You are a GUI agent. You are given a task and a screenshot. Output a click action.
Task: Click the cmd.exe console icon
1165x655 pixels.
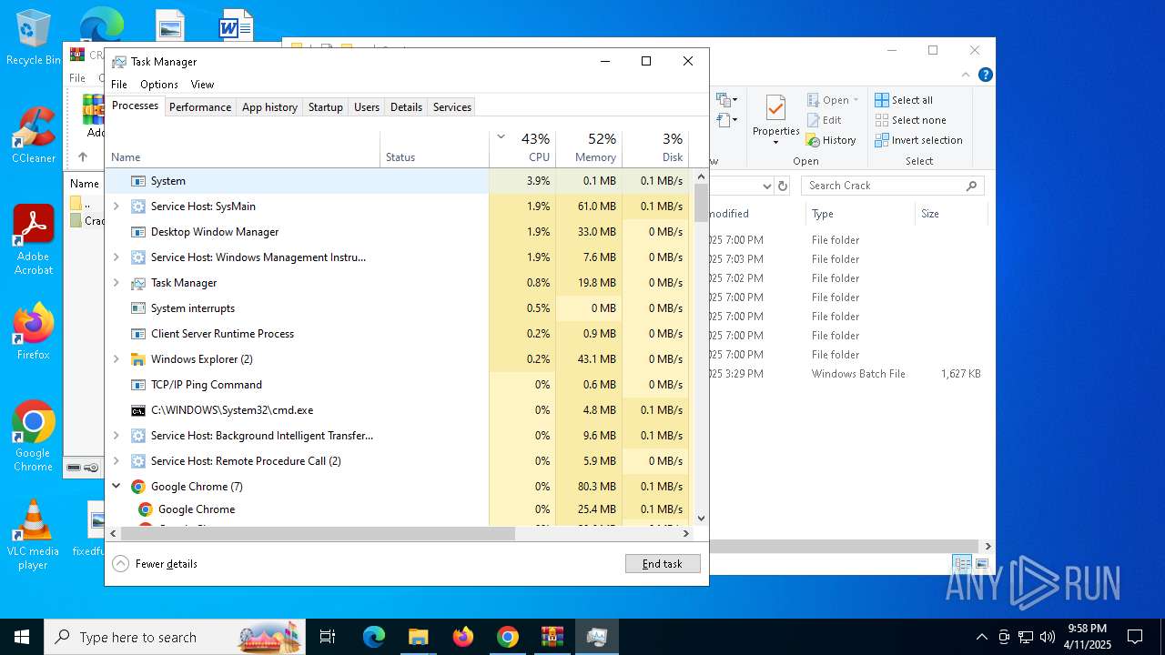[138, 410]
